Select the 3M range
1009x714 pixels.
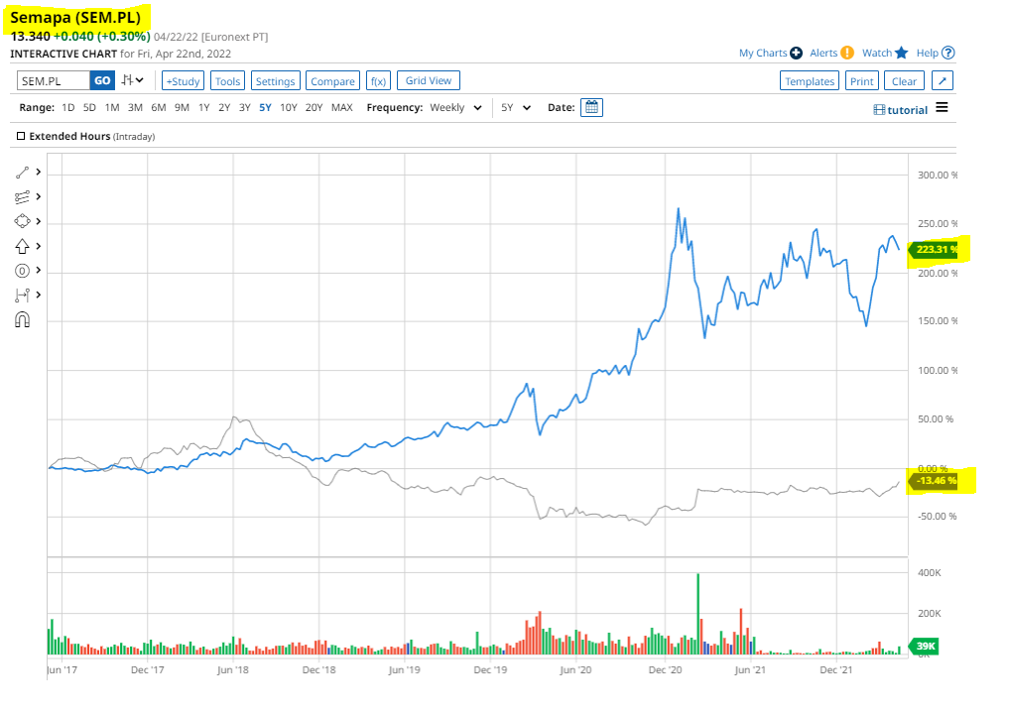[x=135, y=107]
